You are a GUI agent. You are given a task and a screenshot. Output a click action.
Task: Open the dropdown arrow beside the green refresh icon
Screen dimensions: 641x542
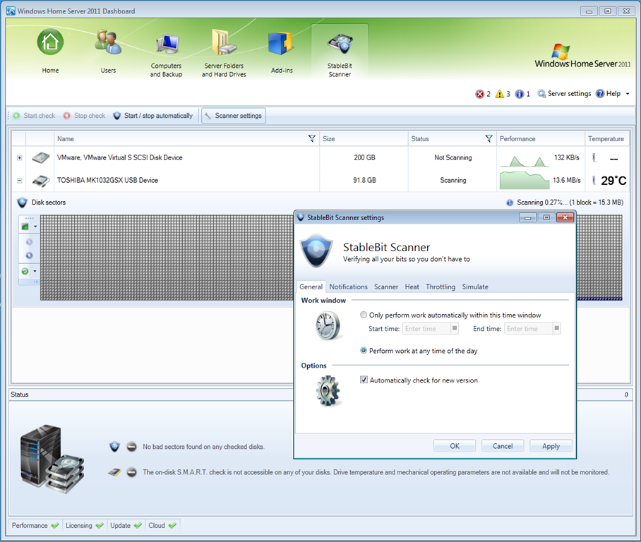click(35, 271)
